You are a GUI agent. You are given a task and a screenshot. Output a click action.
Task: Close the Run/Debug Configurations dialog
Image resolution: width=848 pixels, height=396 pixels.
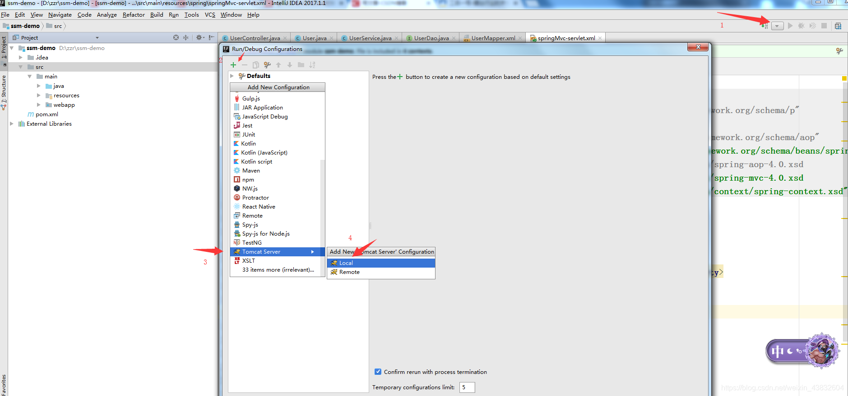698,47
